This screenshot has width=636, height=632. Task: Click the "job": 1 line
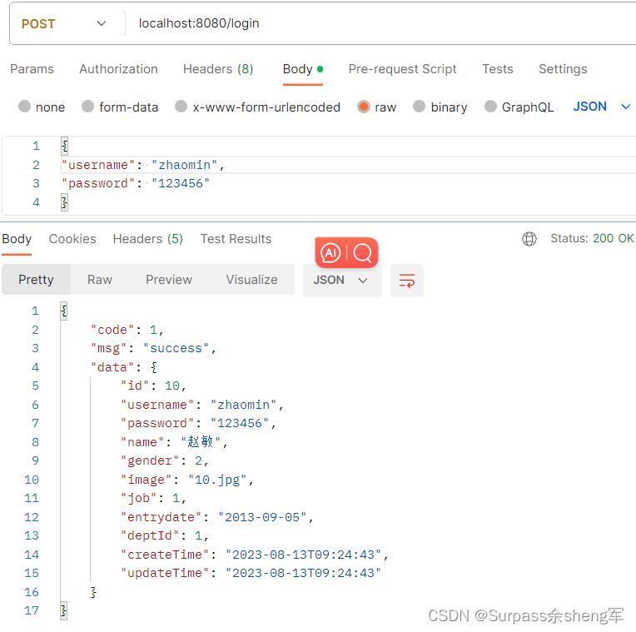(153, 498)
